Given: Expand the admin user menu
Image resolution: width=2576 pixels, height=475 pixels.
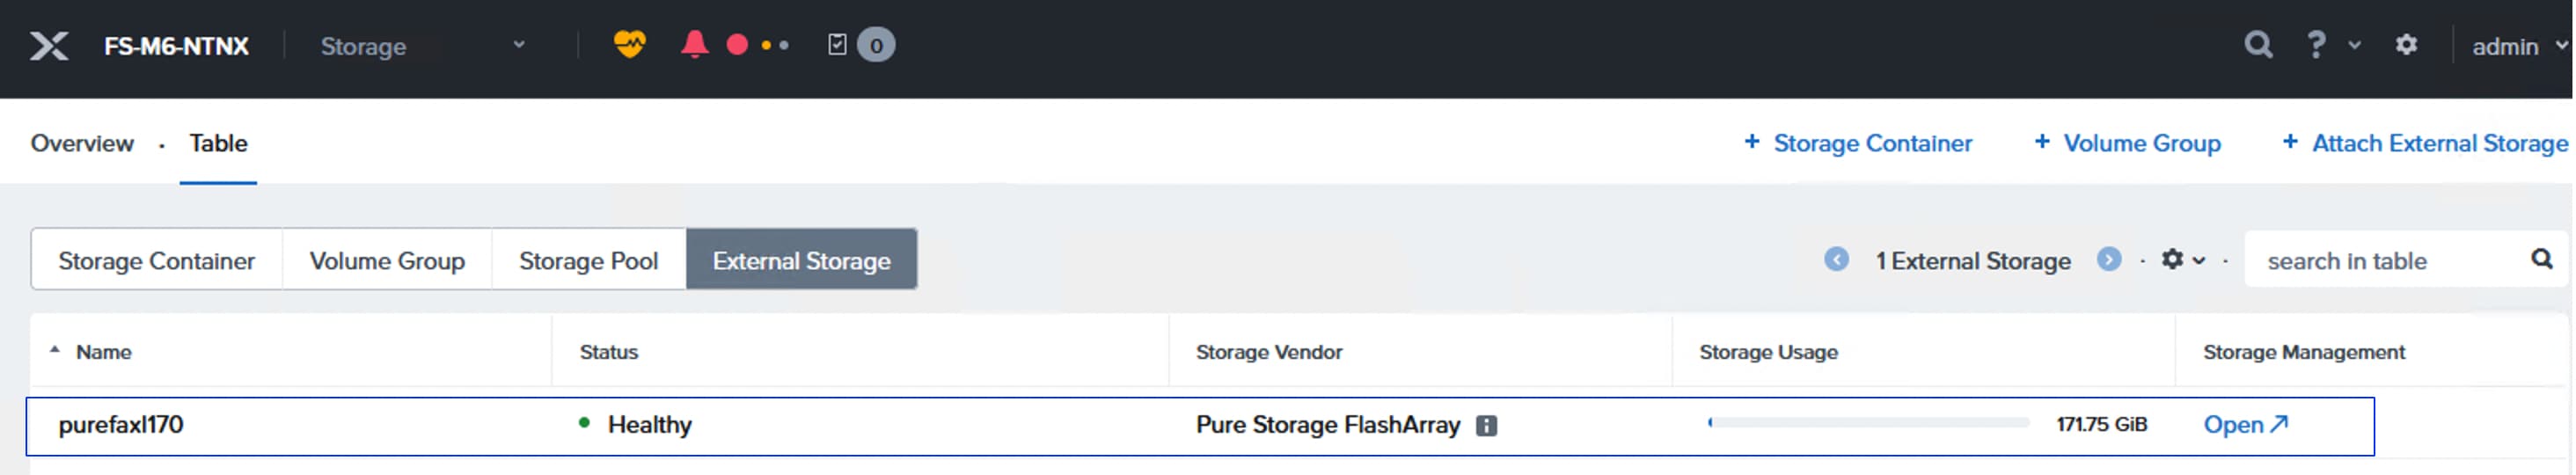Looking at the screenshot, I should tap(2516, 46).
